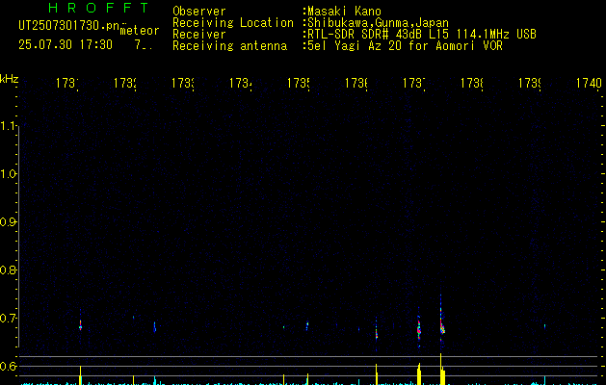Viewport: 606px width, 385px height.
Task: Click the 1733 time axis label
Action: coord(183,83)
